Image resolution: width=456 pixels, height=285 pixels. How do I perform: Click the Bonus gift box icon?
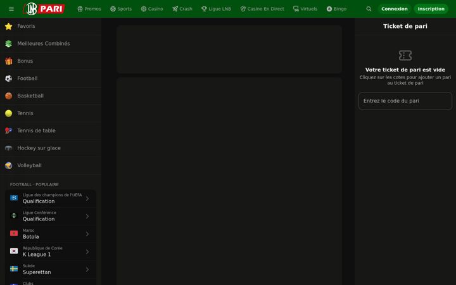(9, 61)
